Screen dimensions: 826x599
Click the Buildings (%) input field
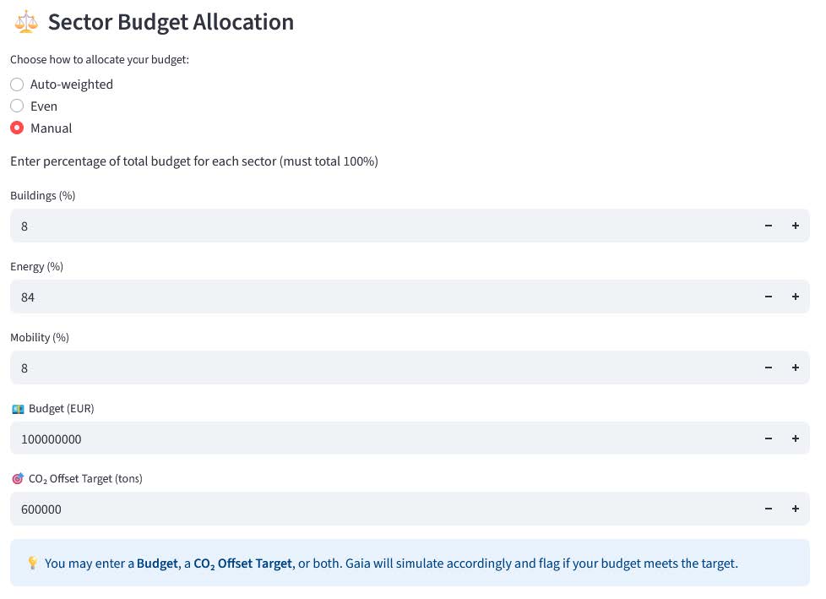coord(380,226)
